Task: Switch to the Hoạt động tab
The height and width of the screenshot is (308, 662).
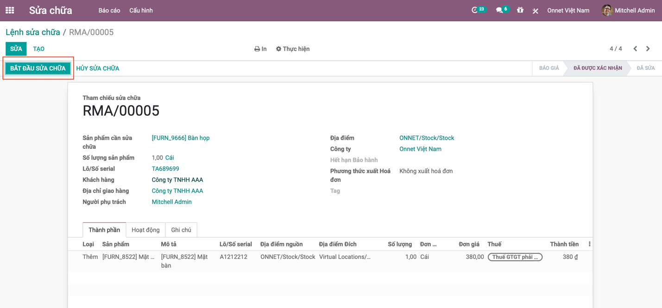Action: coord(145,230)
